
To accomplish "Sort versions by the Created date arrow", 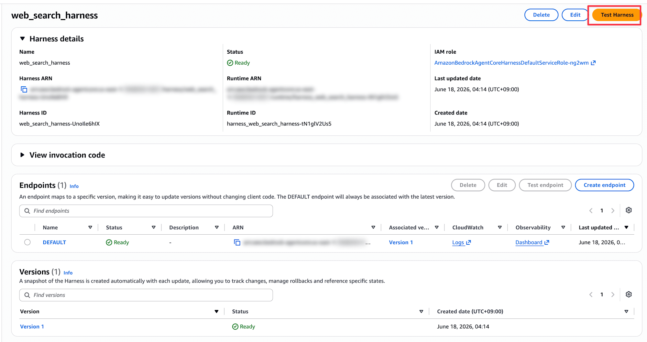I will 626,312.
